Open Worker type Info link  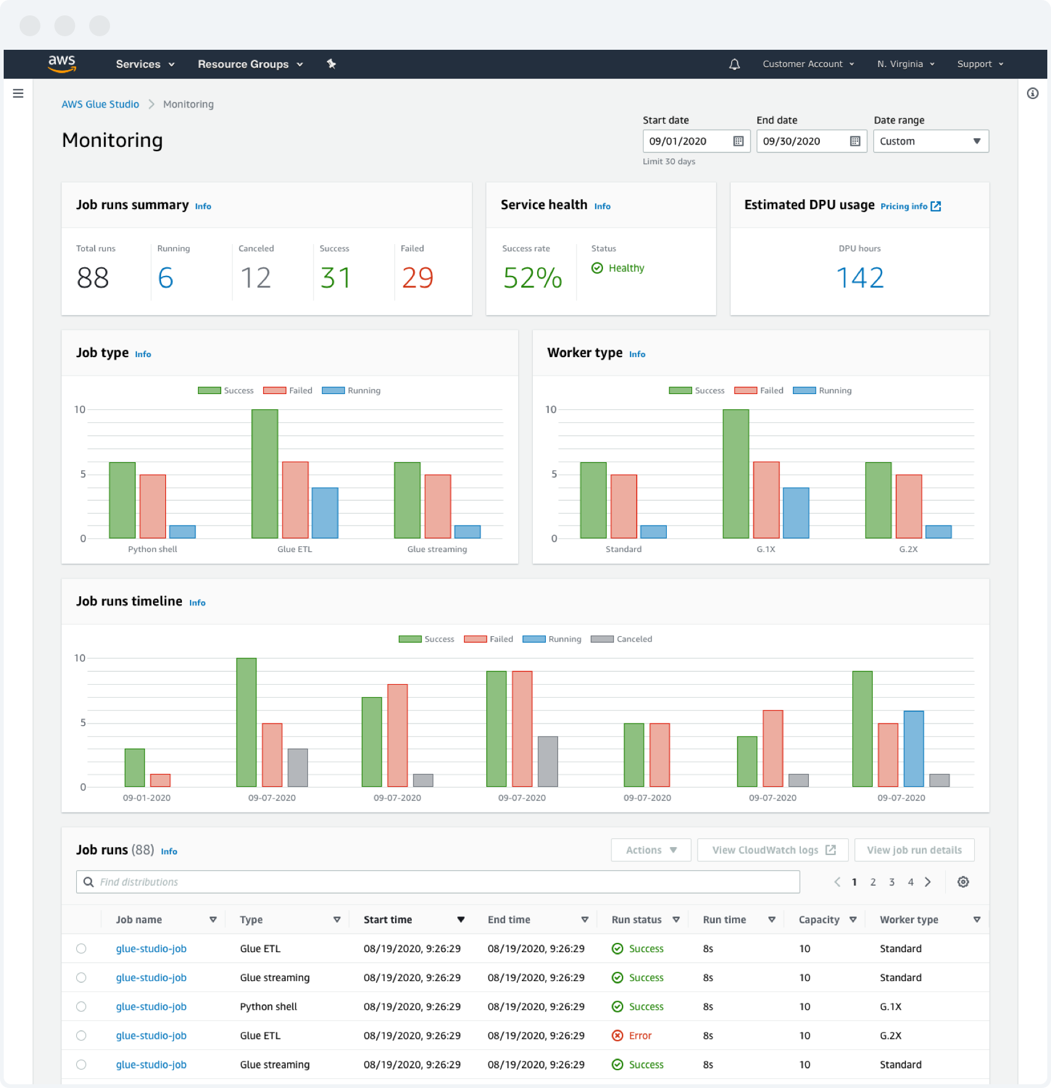pyautogui.click(x=637, y=354)
